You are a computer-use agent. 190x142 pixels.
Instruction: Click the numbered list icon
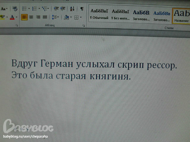[34, 9]
